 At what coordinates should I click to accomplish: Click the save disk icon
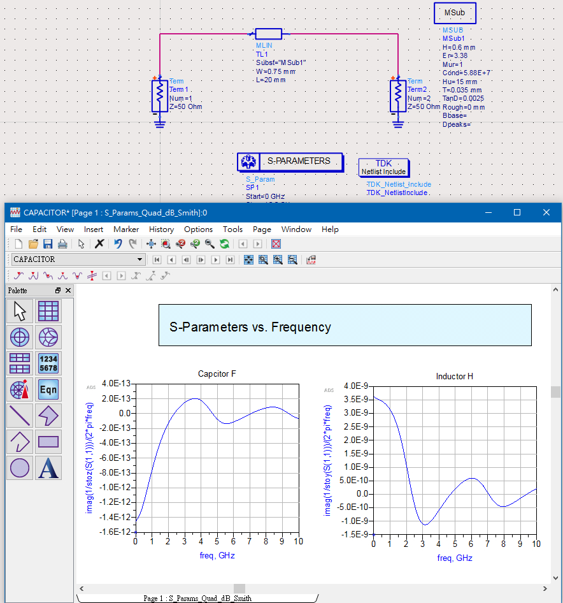48,243
